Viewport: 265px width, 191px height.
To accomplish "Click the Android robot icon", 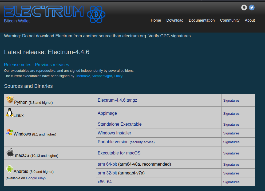I will (x=10, y=169).
